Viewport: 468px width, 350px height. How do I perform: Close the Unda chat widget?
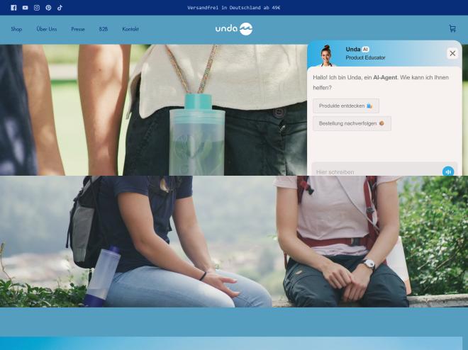click(x=452, y=53)
